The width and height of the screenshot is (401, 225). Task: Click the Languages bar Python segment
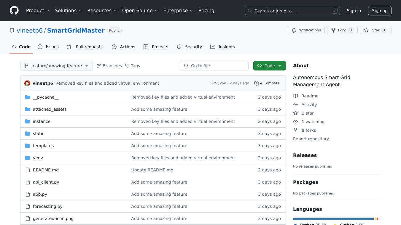click(333, 219)
